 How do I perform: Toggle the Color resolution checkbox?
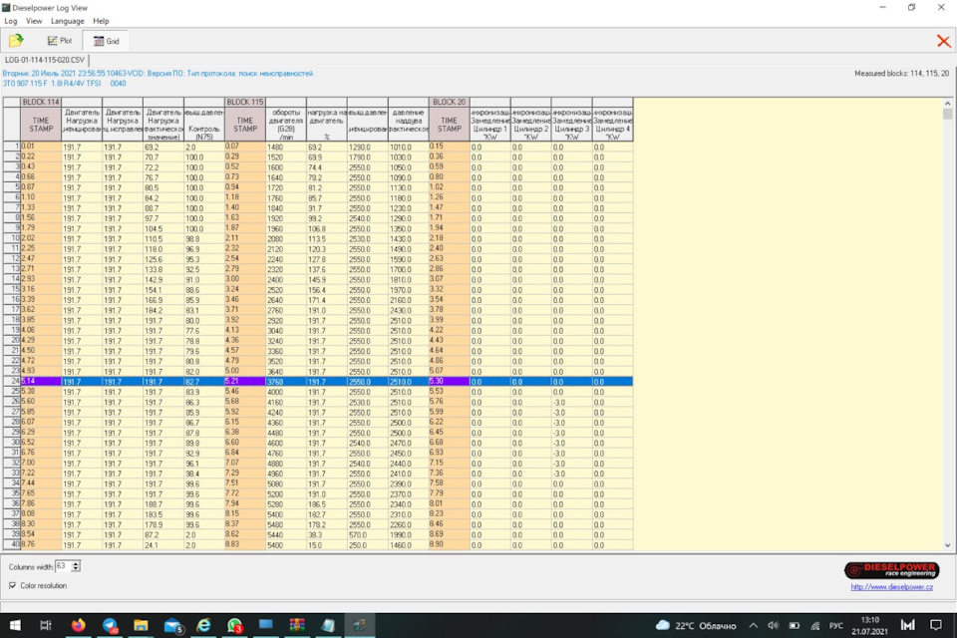coord(12,585)
